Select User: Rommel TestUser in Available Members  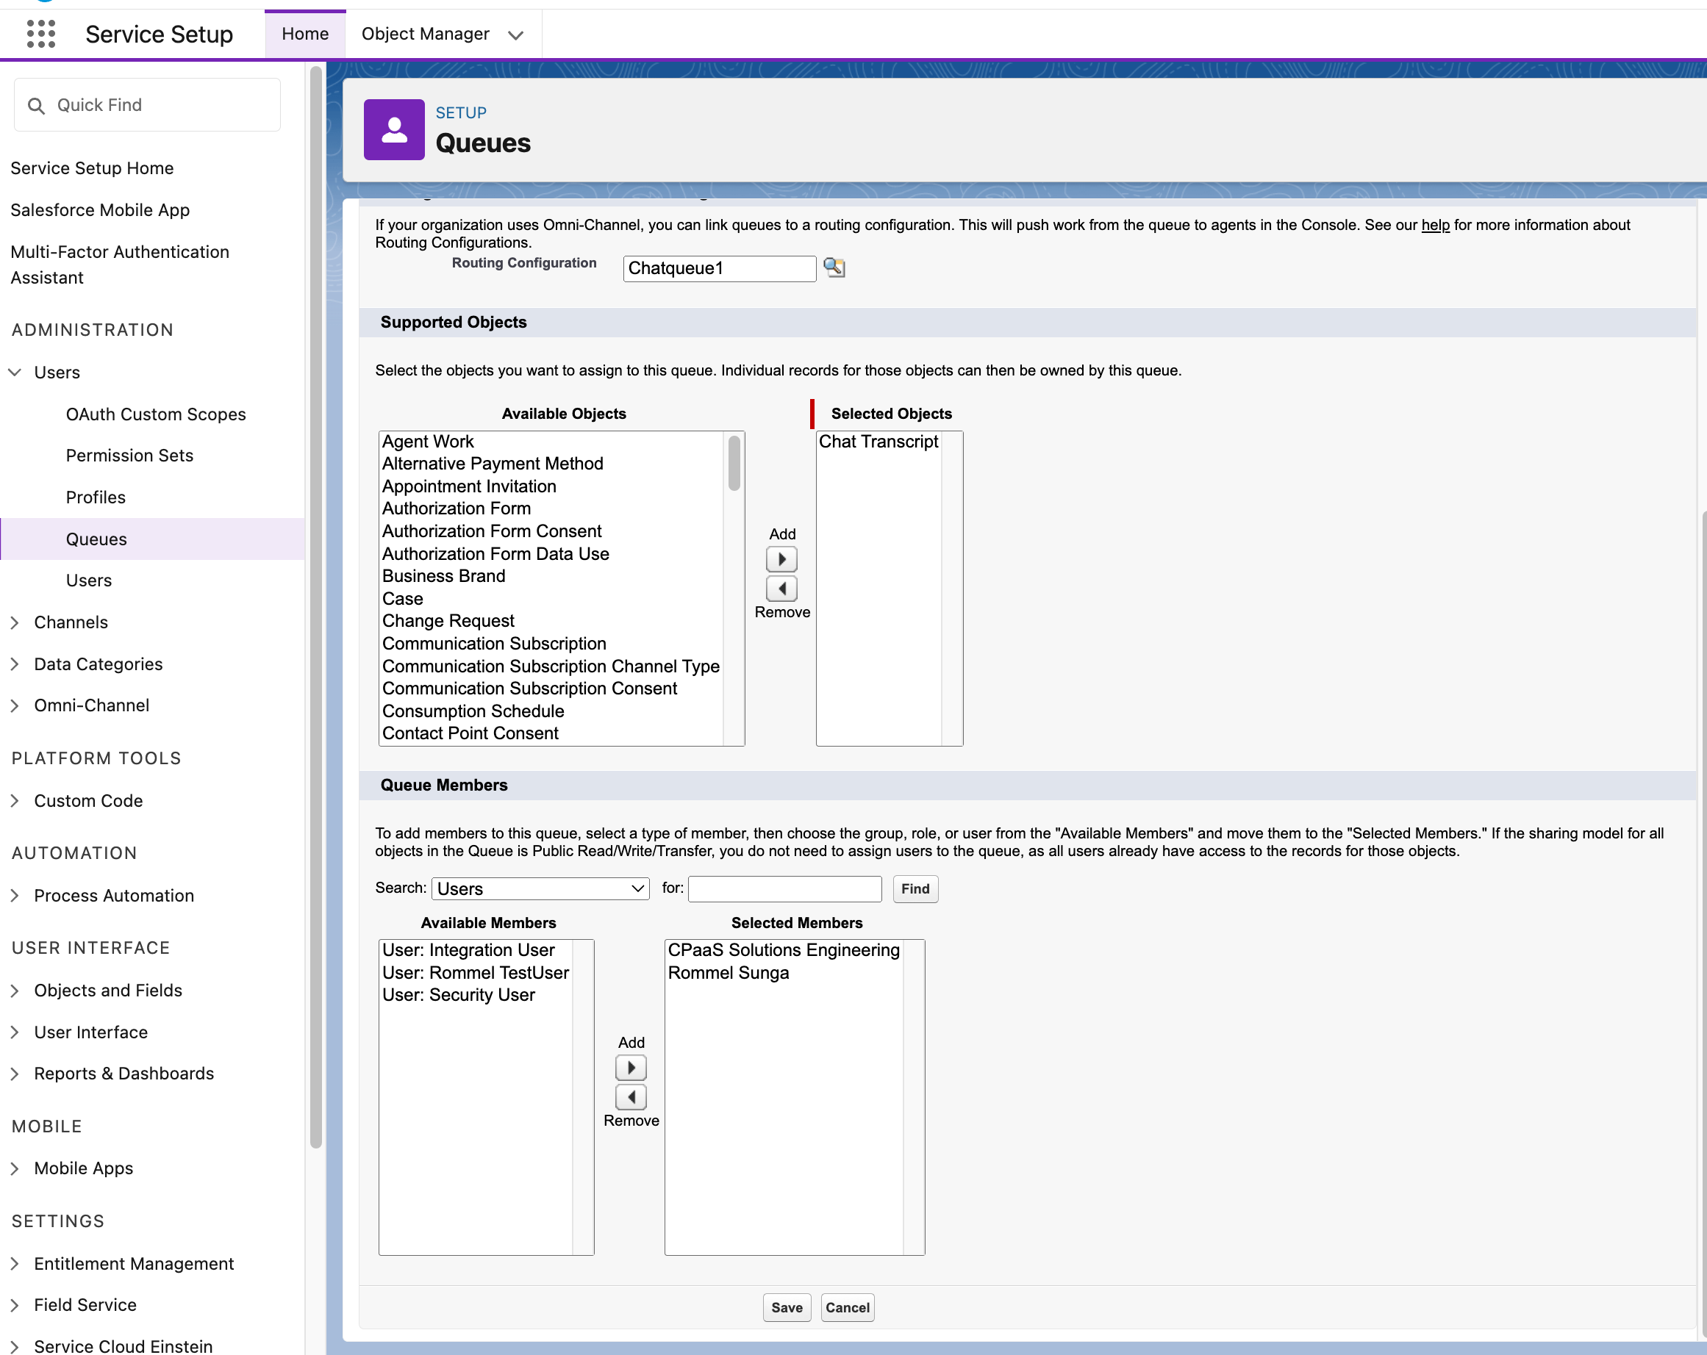point(475,972)
